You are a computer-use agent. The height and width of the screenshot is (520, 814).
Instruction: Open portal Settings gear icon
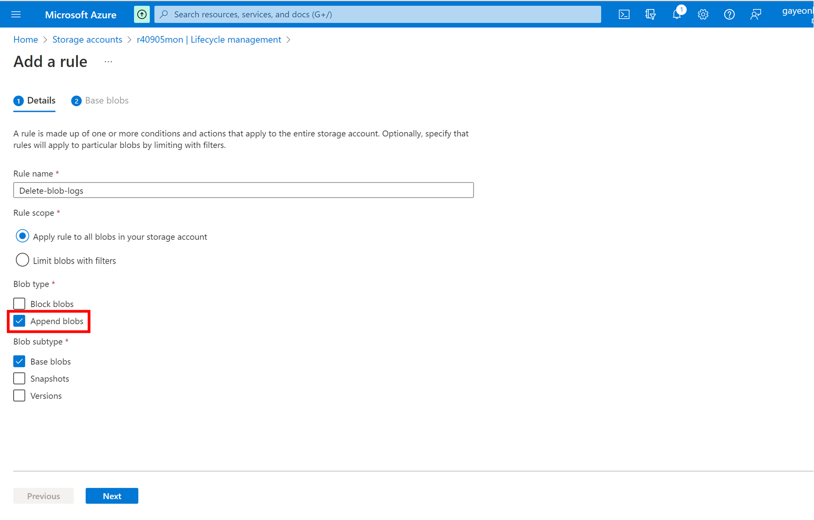(703, 14)
